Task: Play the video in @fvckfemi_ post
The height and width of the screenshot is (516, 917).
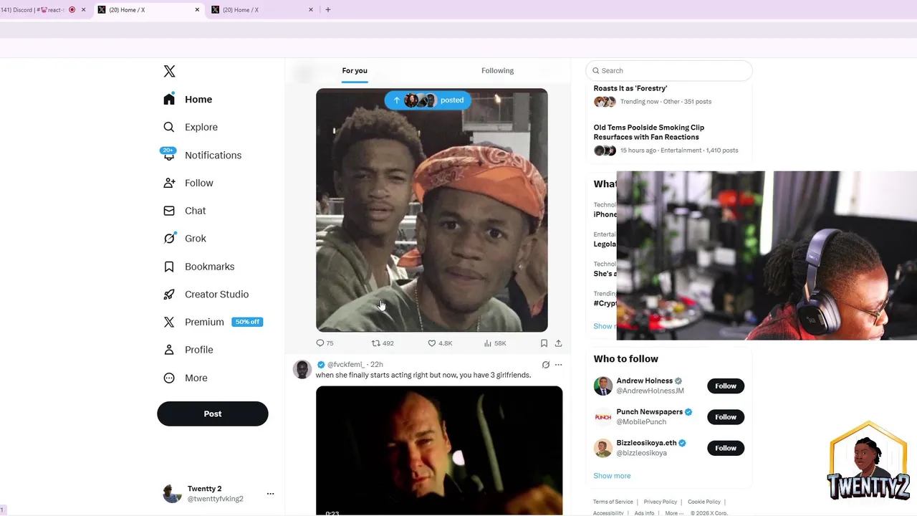Action: (x=439, y=450)
